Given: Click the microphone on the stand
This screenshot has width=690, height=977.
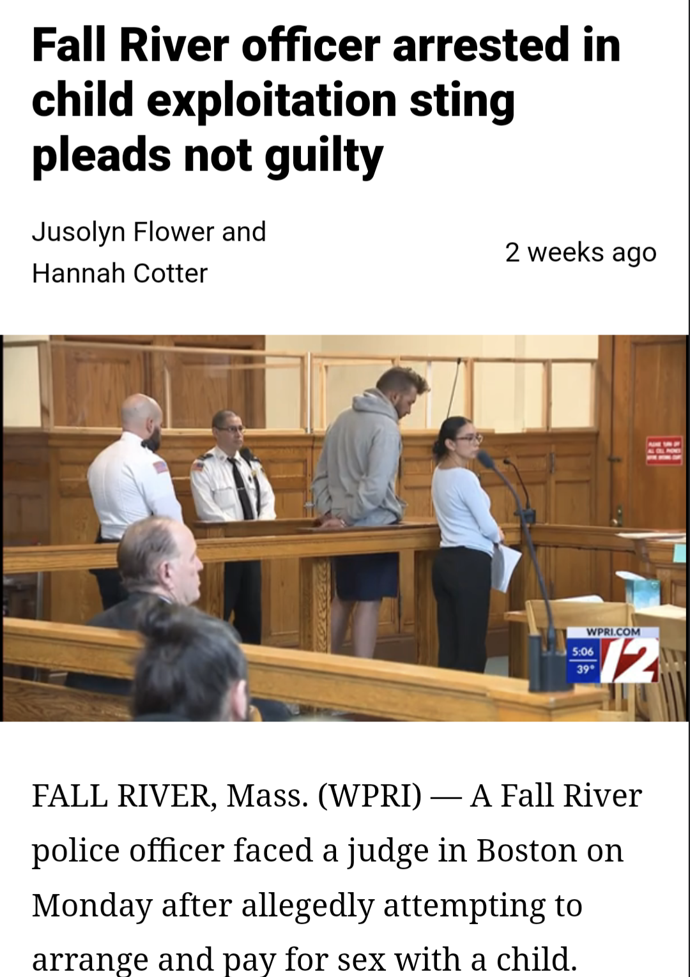Looking at the screenshot, I should (486, 458).
